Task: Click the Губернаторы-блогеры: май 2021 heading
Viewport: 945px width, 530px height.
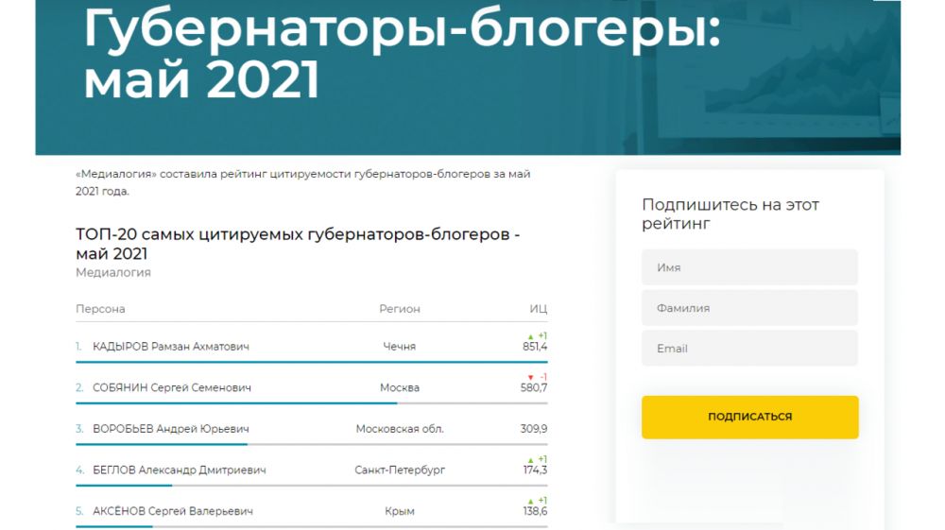Action: pos(402,57)
